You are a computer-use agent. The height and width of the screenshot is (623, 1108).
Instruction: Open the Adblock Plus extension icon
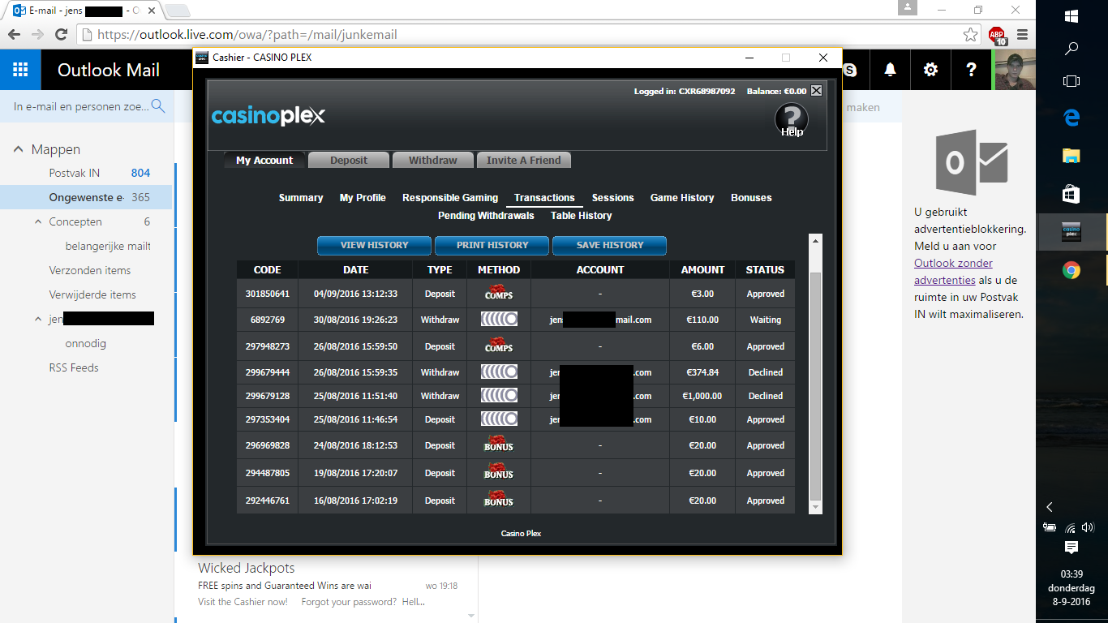[997, 36]
